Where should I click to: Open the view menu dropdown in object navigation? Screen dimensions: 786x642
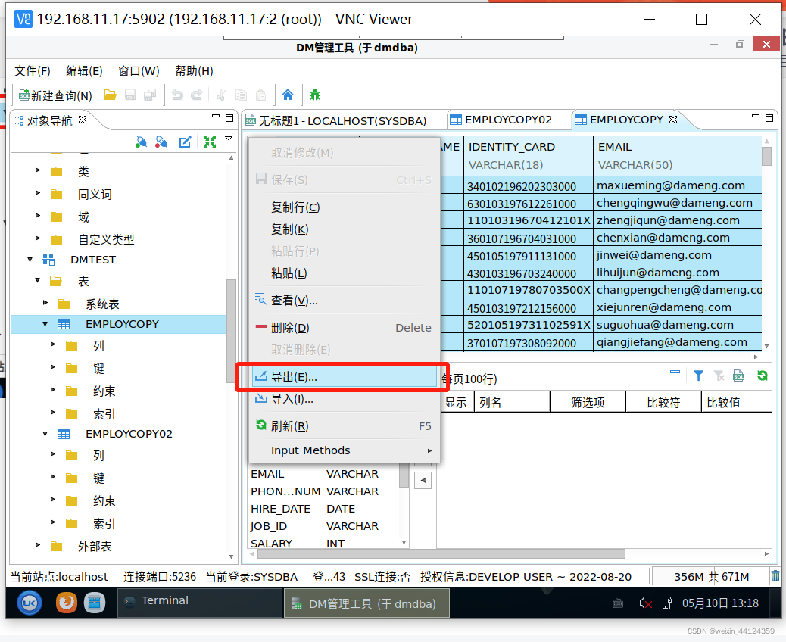coord(229,139)
